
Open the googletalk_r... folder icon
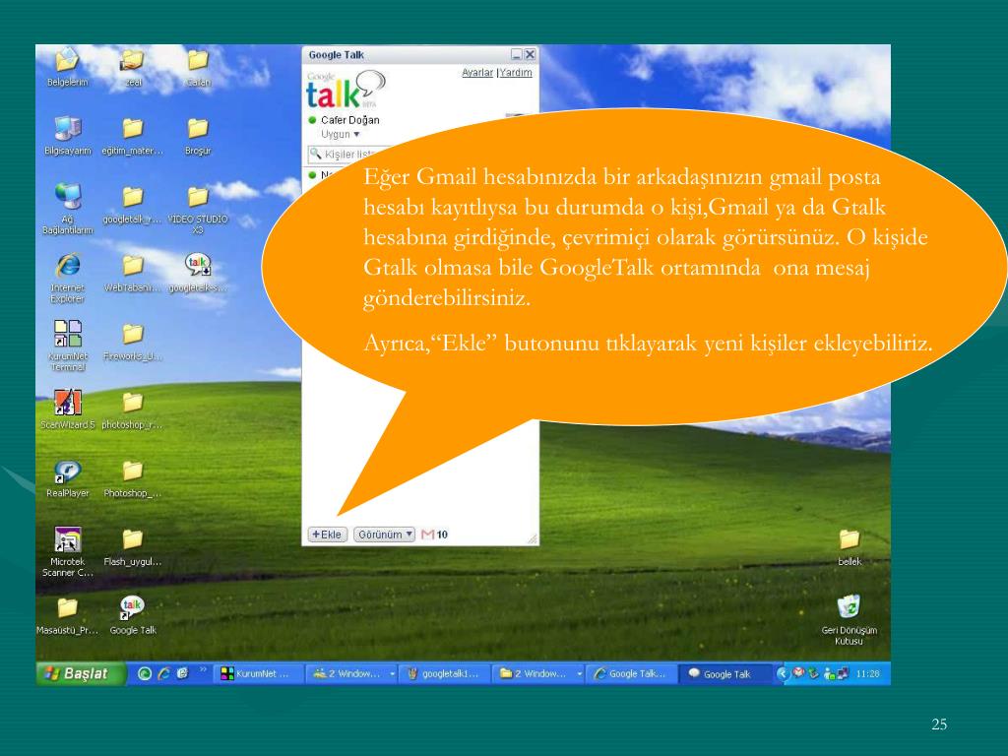(133, 204)
